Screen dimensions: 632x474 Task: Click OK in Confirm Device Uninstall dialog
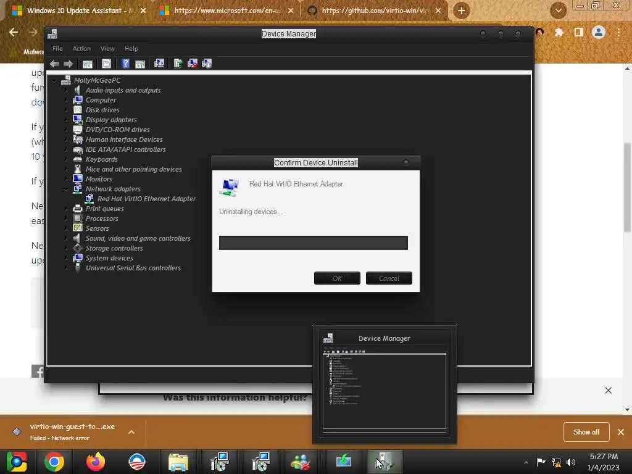(x=337, y=278)
